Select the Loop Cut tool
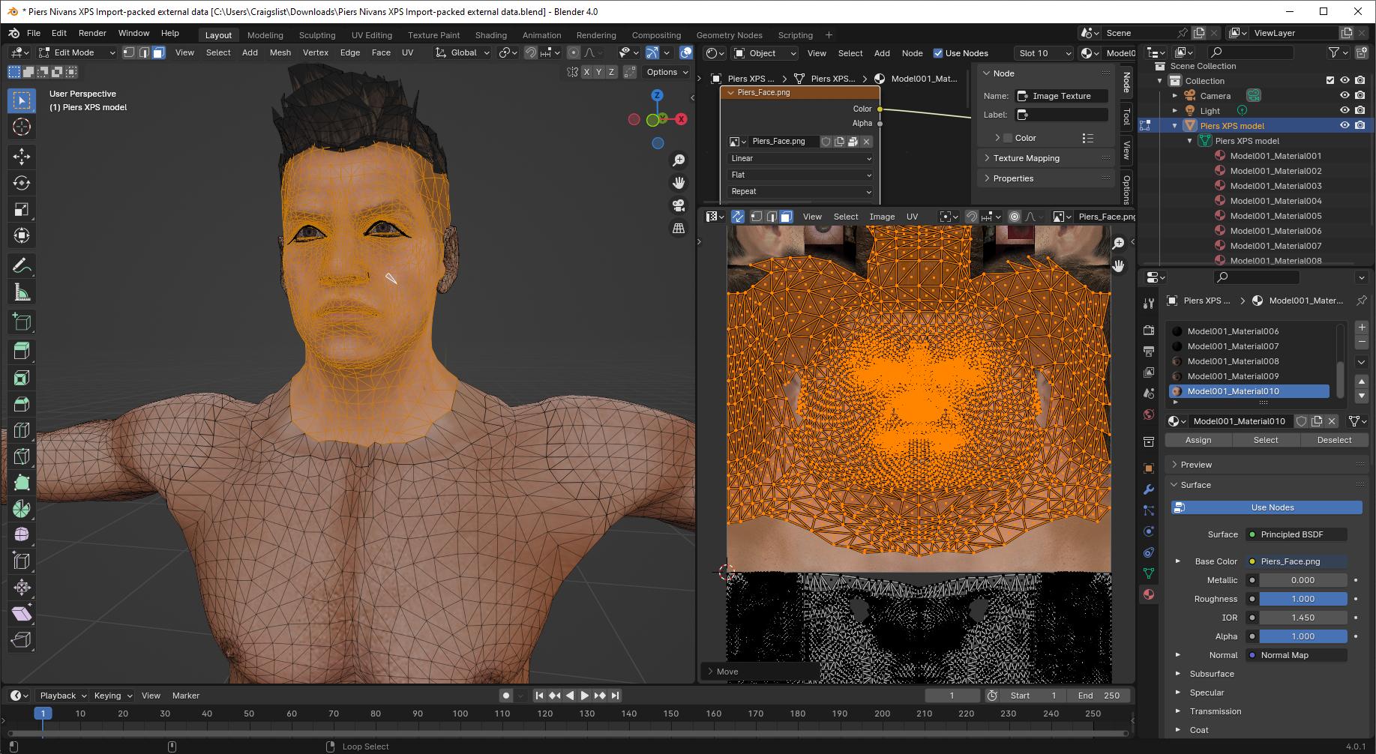1376x754 pixels. click(x=22, y=430)
